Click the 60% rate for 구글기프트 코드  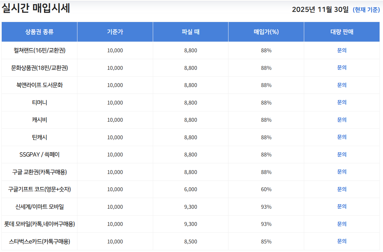tap(266, 189)
